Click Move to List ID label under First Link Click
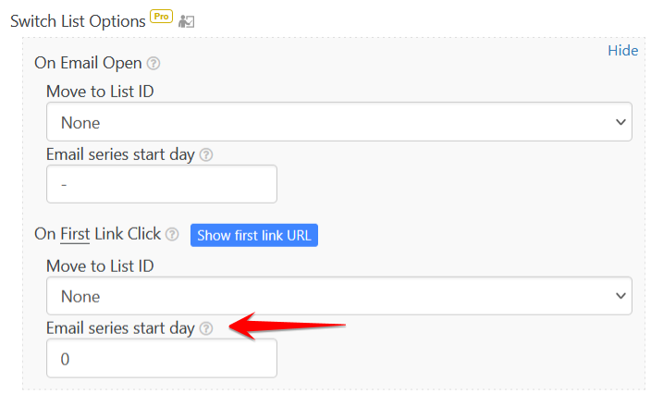Image resolution: width=651 pixels, height=394 pixels. pos(100,266)
